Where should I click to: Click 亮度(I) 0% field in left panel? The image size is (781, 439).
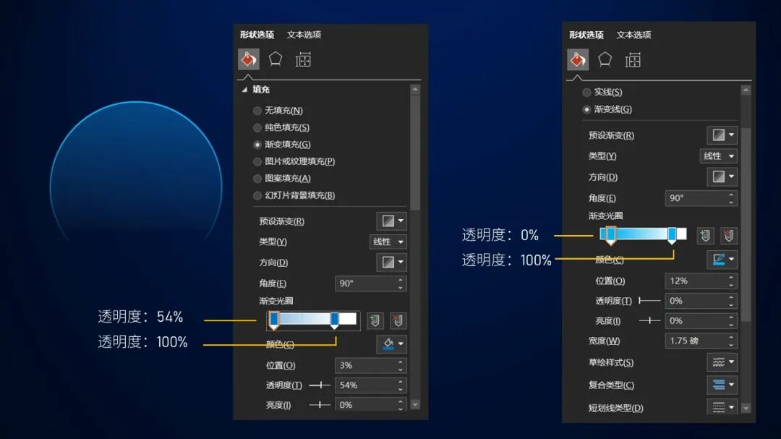click(370, 404)
